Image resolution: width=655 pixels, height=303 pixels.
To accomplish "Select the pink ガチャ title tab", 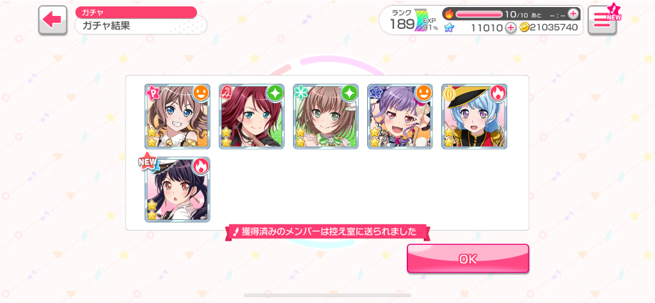I will click(x=136, y=13).
